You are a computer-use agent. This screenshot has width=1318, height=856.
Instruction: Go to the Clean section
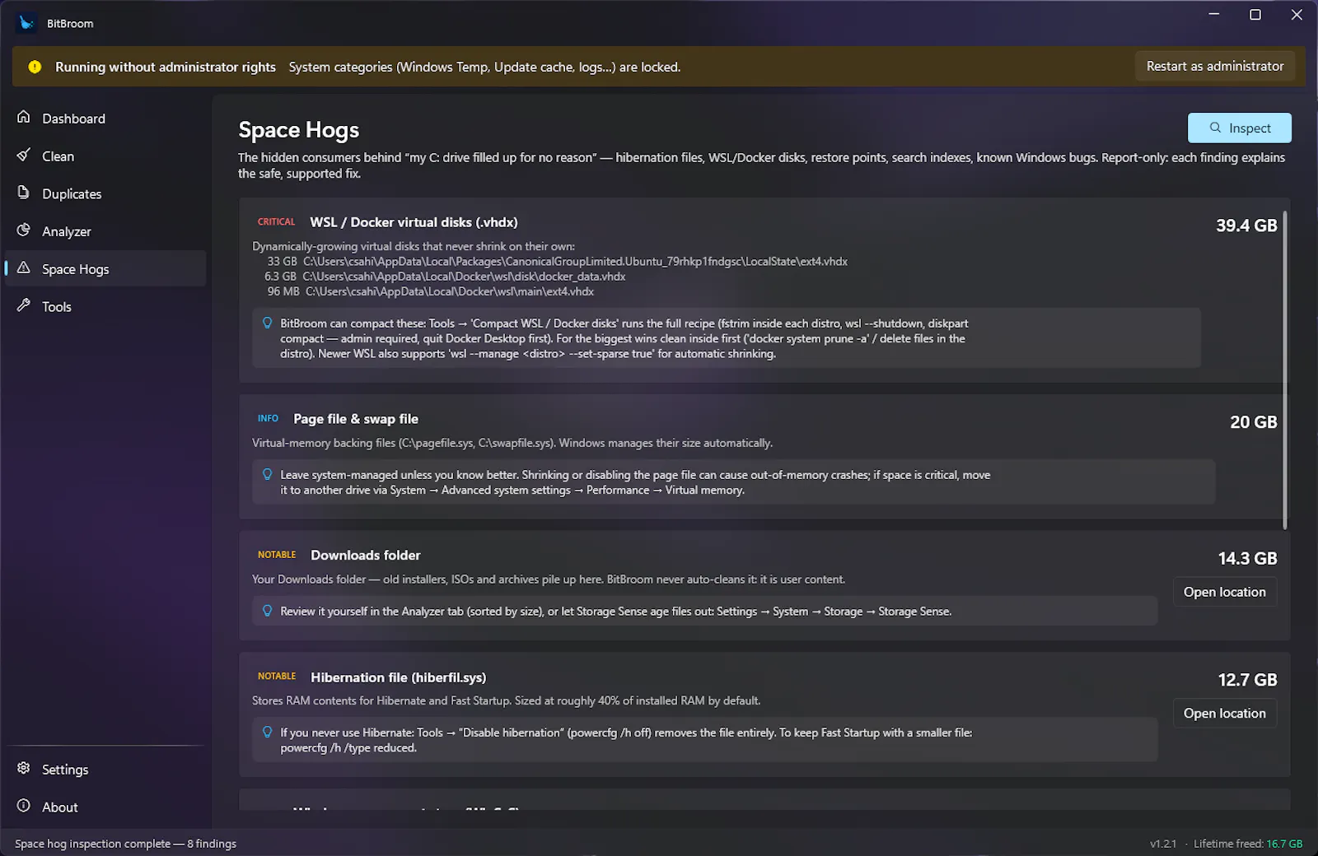105,156
